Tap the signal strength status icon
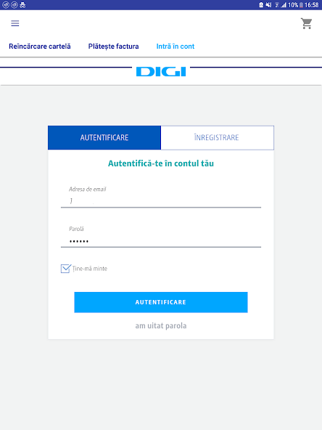Screen dimensions: 322x430 point(284,5)
